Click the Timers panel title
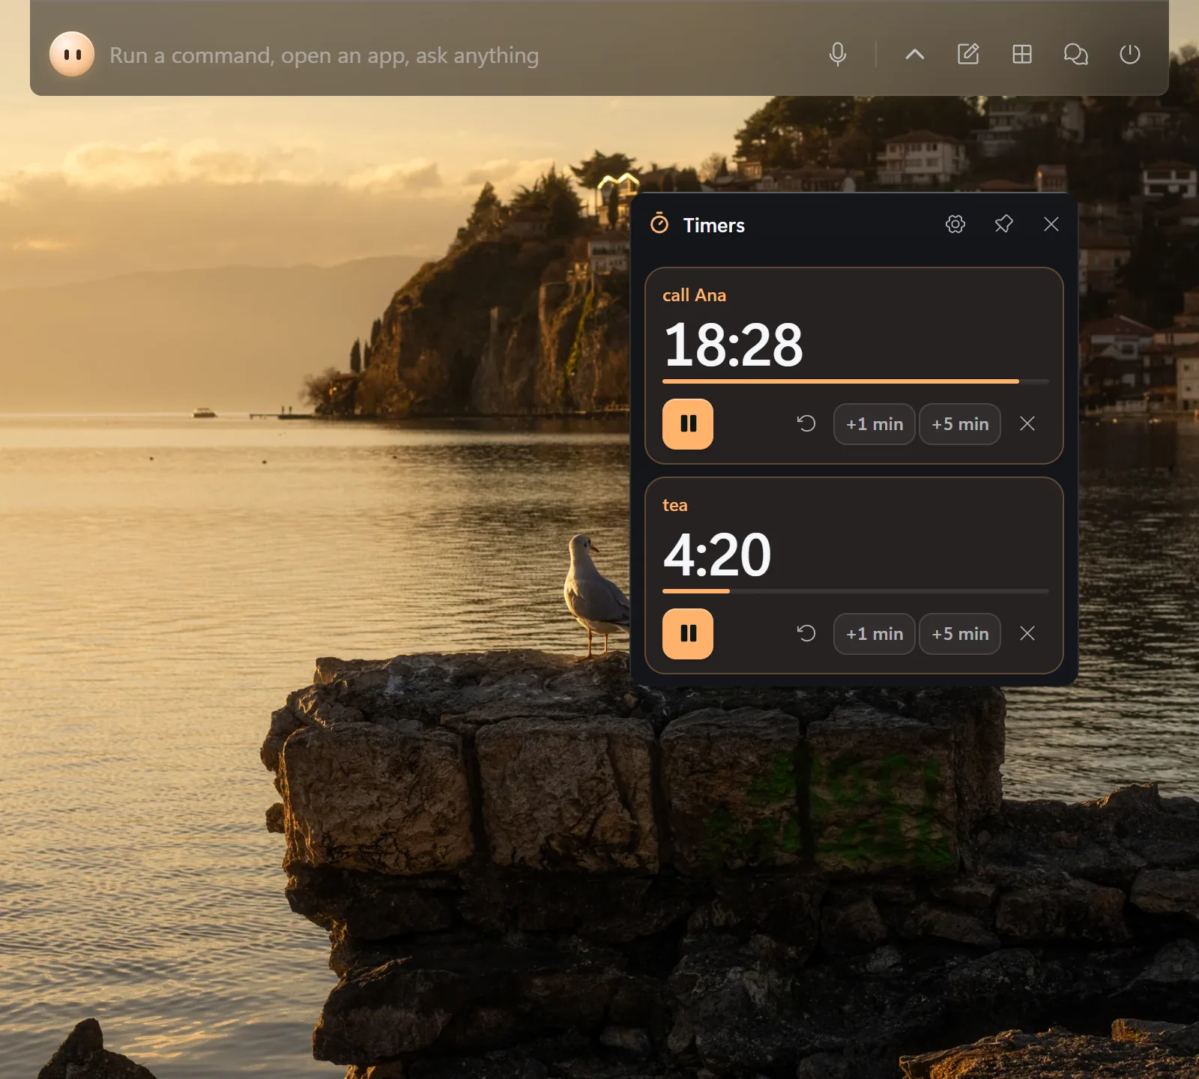 pyautogui.click(x=713, y=225)
